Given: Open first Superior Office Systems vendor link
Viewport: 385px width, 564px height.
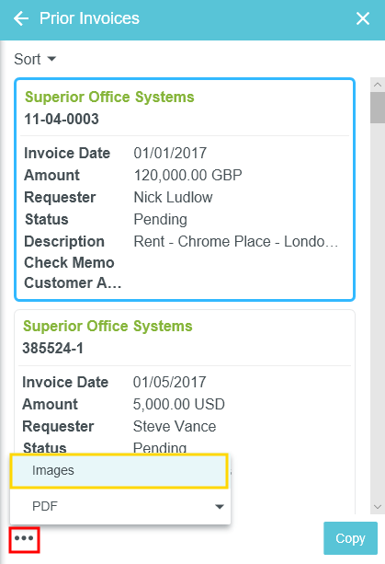Looking at the screenshot, I should (109, 98).
